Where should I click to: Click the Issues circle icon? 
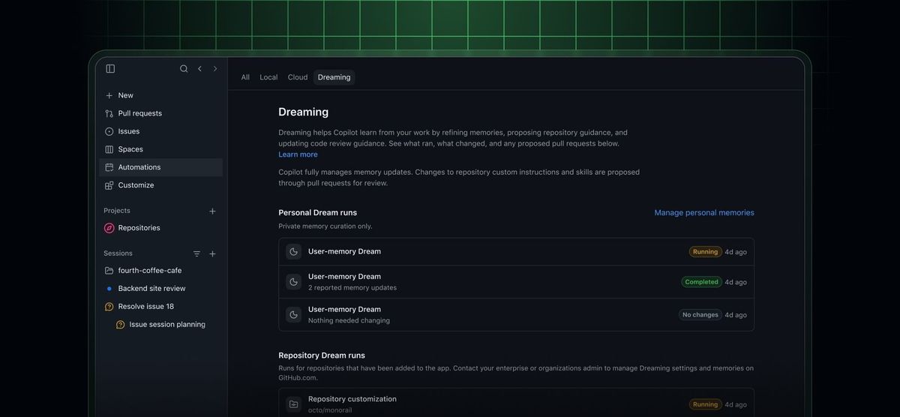[109, 131]
